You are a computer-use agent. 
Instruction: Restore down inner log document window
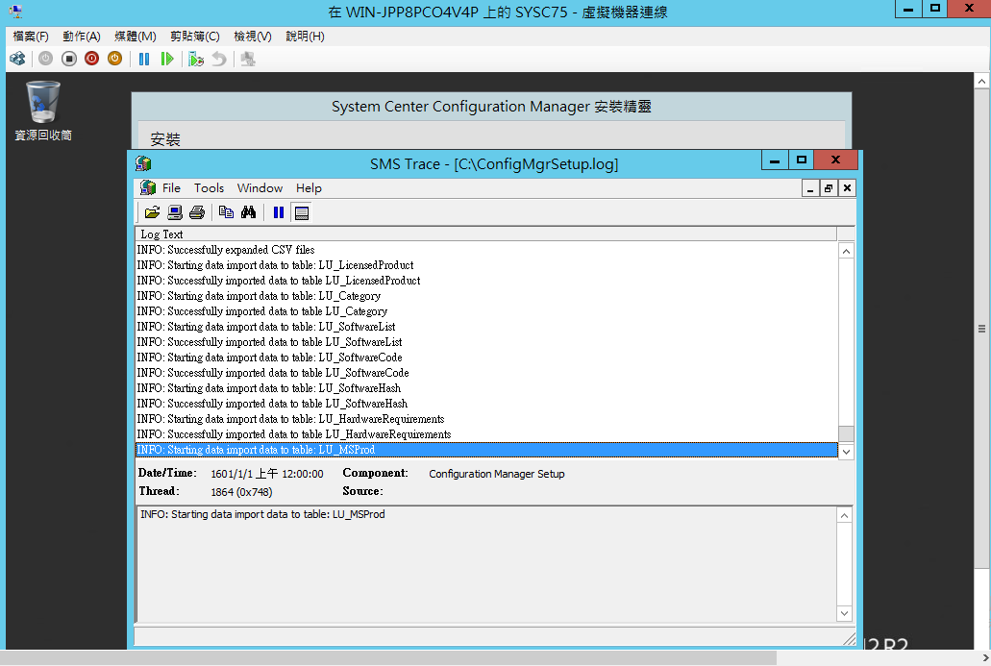(x=829, y=187)
